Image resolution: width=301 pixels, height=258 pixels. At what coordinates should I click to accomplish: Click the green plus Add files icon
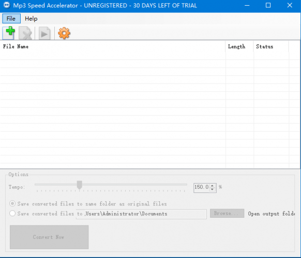(x=9, y=33)
